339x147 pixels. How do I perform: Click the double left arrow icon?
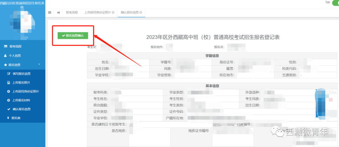click(58, 13)
